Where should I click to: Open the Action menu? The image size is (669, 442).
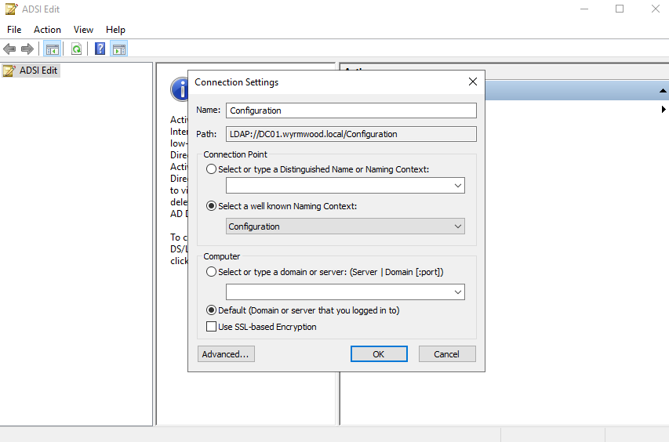click(47, 30)
